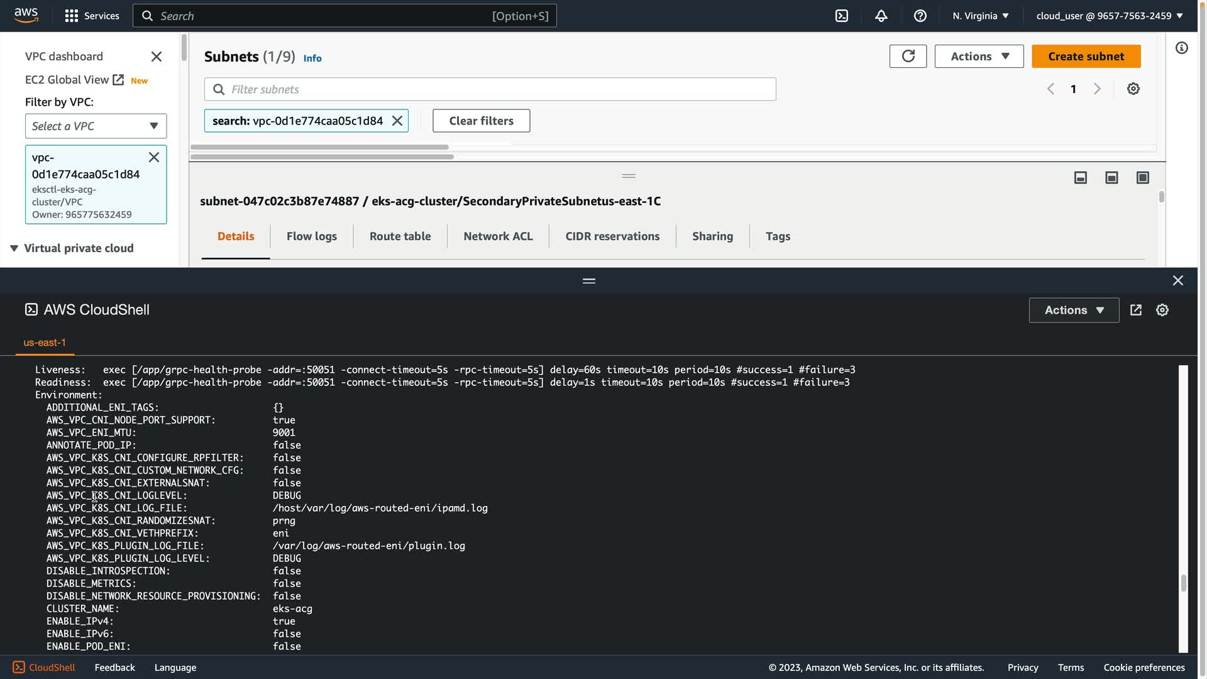Open the notifications bell icon
Image resolution: width=1207 pixels, height=679 pixels.
(x=881, y=16)
